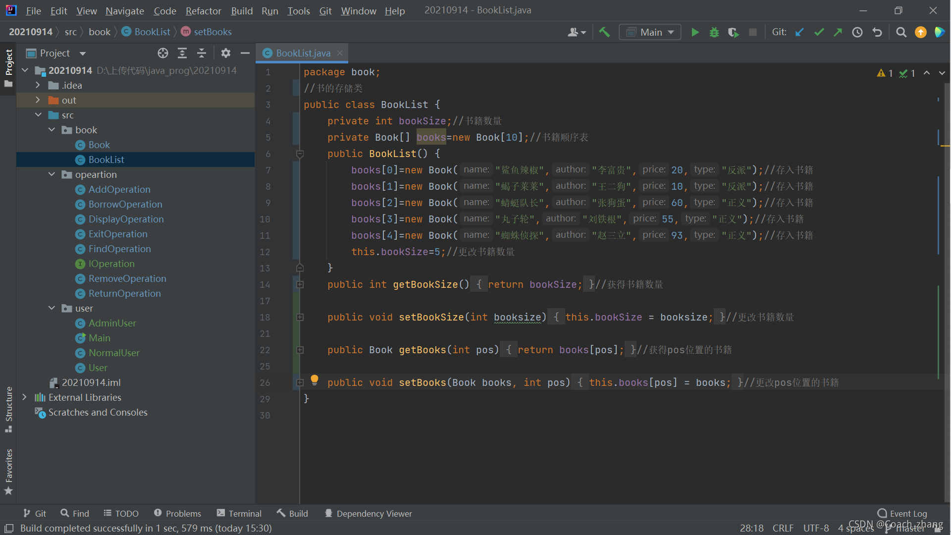Image resolution: width=951 pixels, height=535 pixels.
Task: Click Select Opened File target icon
Action: point(163,53)
